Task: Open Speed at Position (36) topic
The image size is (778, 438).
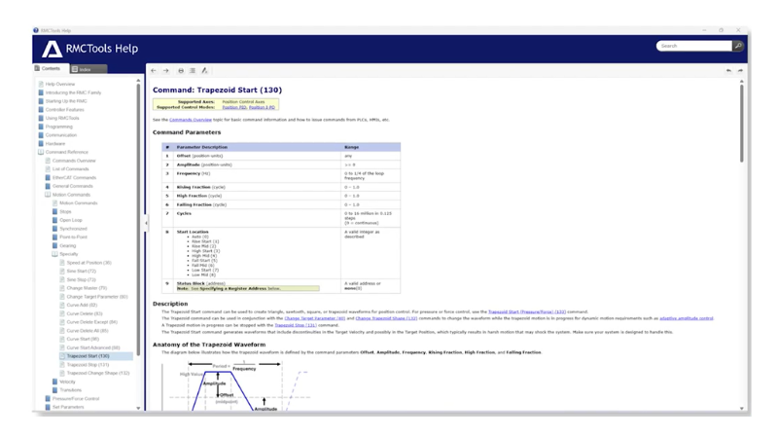Action: tap(89, 263)
